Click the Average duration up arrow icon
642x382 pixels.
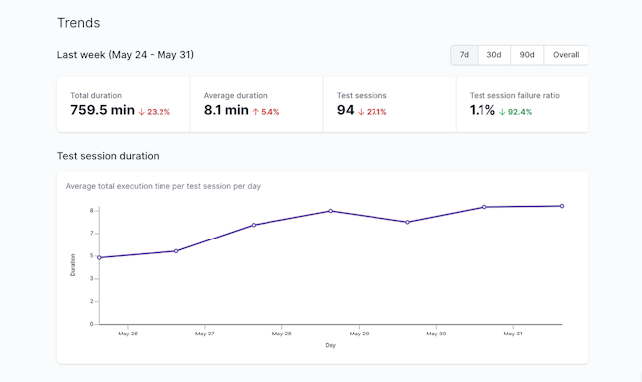255,112
